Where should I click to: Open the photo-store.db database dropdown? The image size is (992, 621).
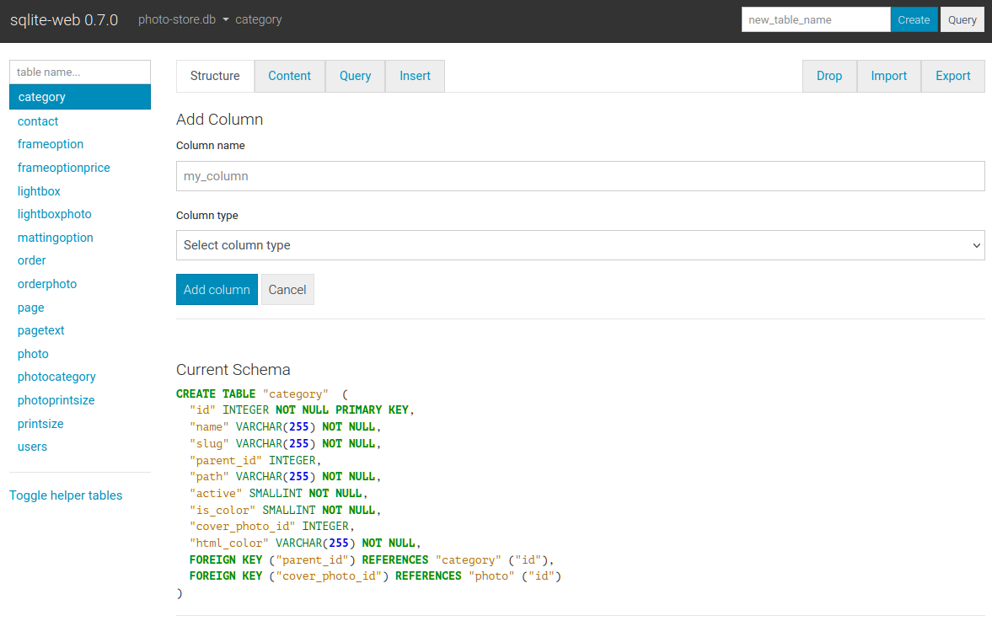coord(184,19)
